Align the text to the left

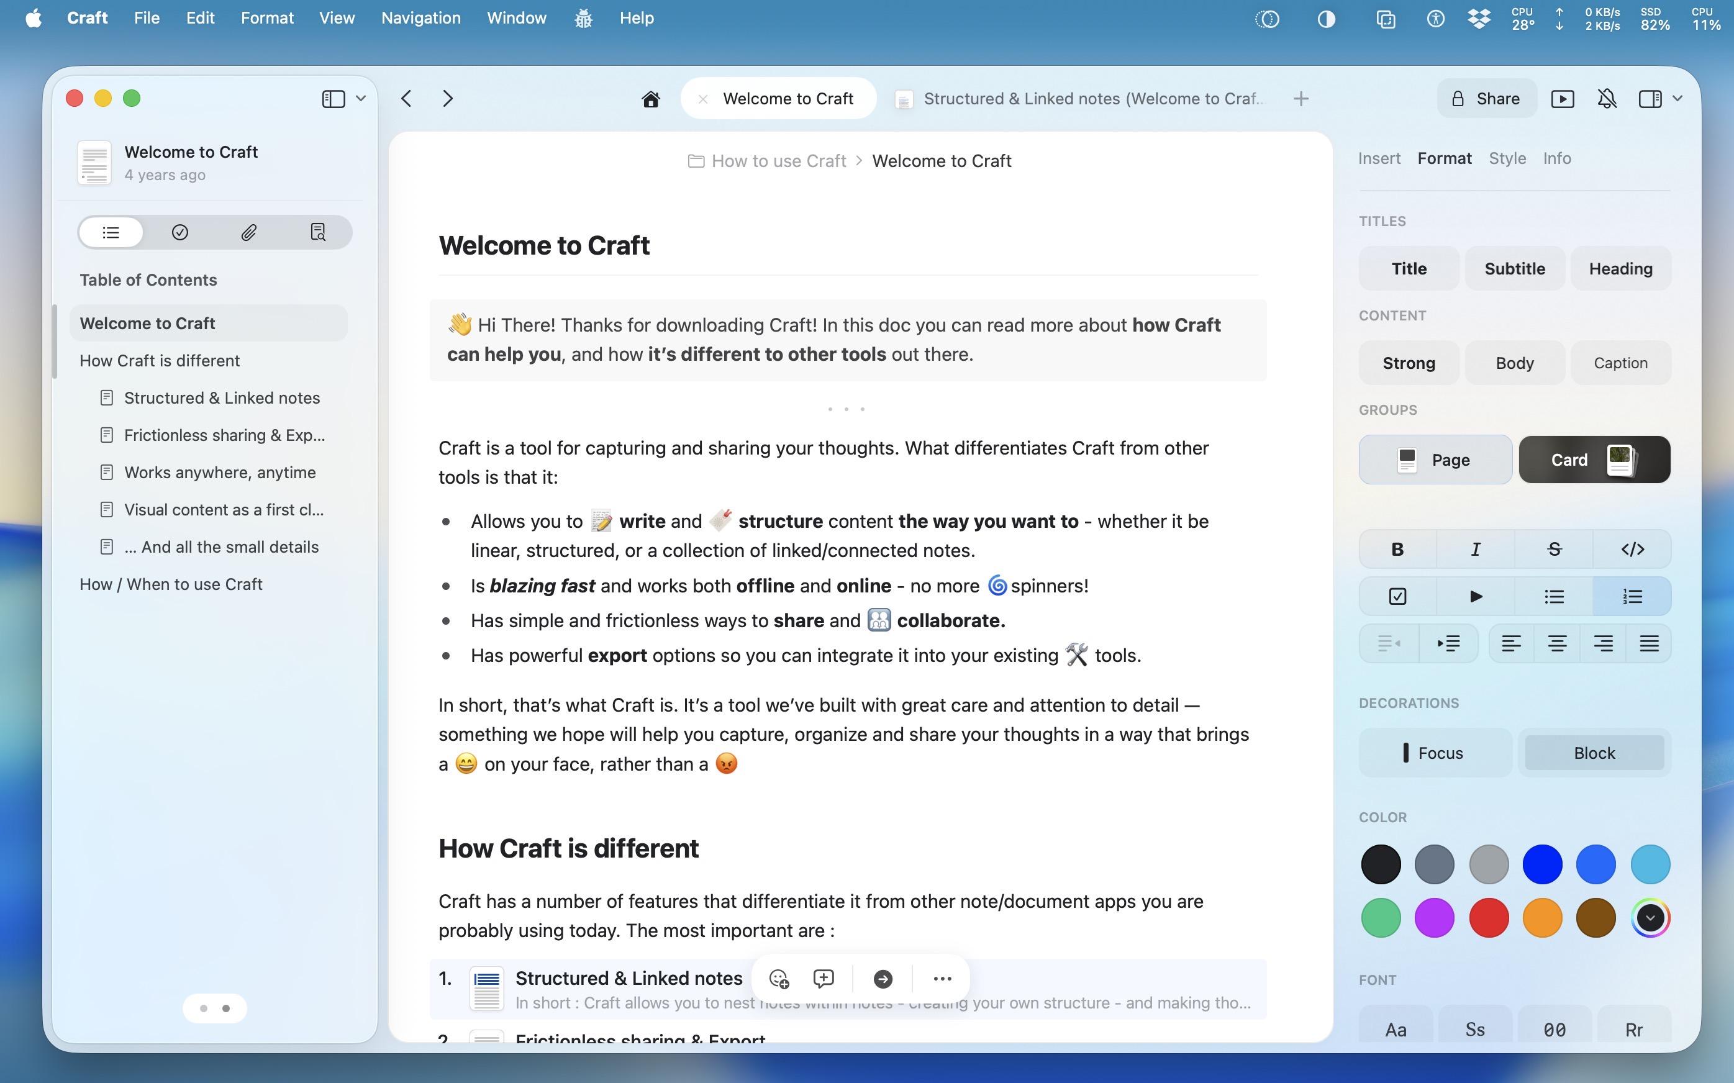[x=1511, y=643]
